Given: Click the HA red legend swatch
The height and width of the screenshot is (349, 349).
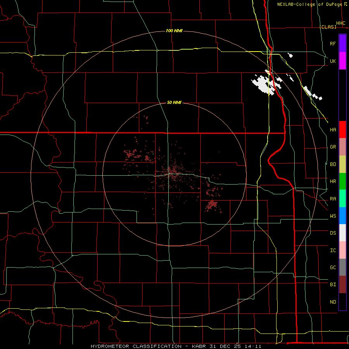Looking at the screenshot, I should (x=342, y=130).
